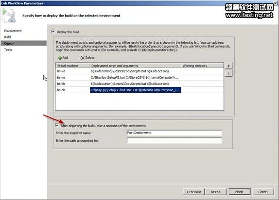Select the highlighted SetupBE.bat script row
Screen dimensions: 279x200
[x=139, y=90]
